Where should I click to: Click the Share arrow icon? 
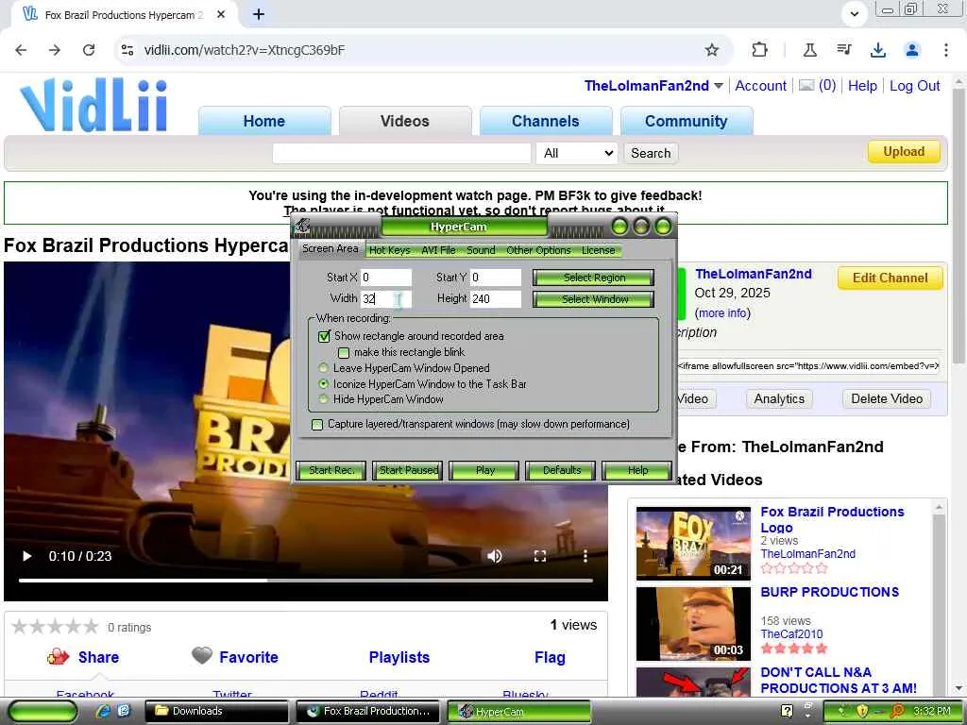[x=58, y=657]
